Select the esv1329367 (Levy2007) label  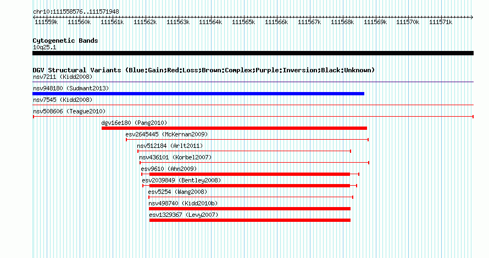point(184,215)
